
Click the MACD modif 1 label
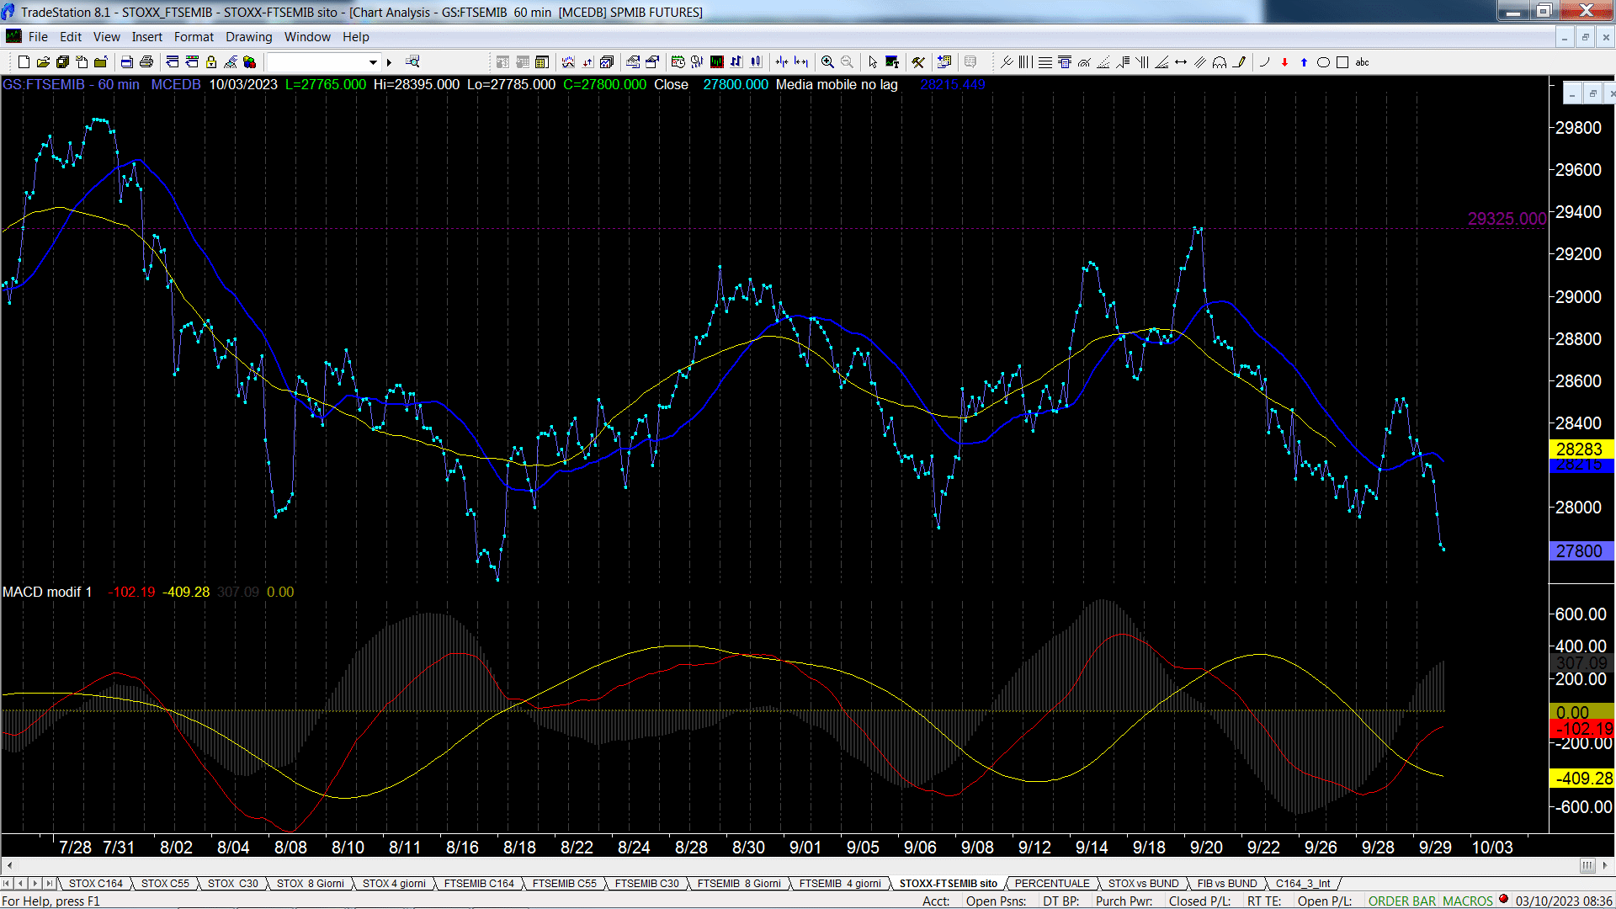pos(47,592)
